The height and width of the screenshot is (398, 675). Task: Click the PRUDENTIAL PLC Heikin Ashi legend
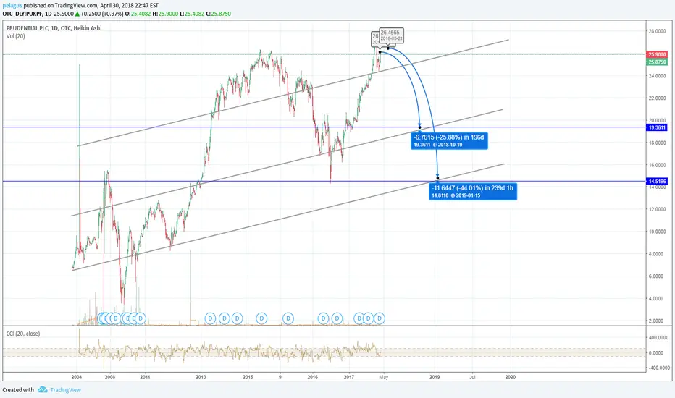point(54,28)
